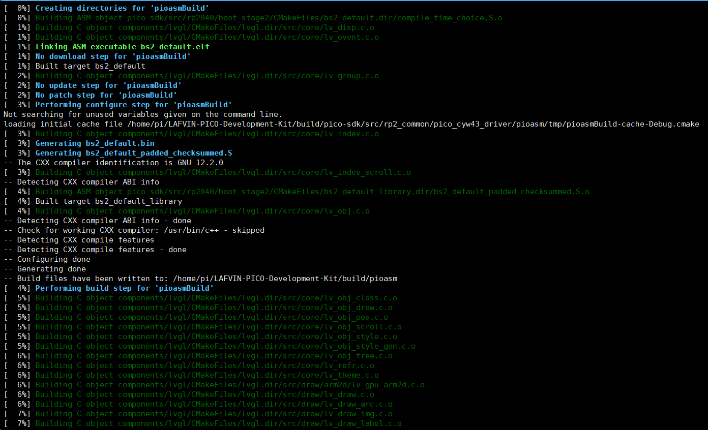Click the lv_event.c.o build line
This screenshot has width=708, height=430.
click(191, 37)
